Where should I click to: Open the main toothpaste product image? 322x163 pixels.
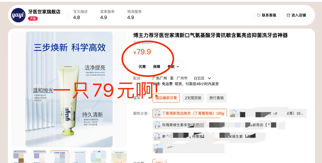coord(69,89)
